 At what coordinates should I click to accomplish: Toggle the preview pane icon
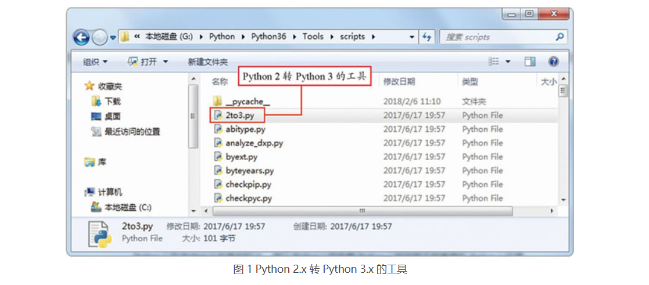(530, 62)
